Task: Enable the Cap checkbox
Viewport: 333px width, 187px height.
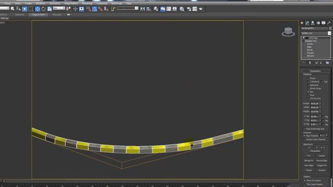Action: [322, 82]
